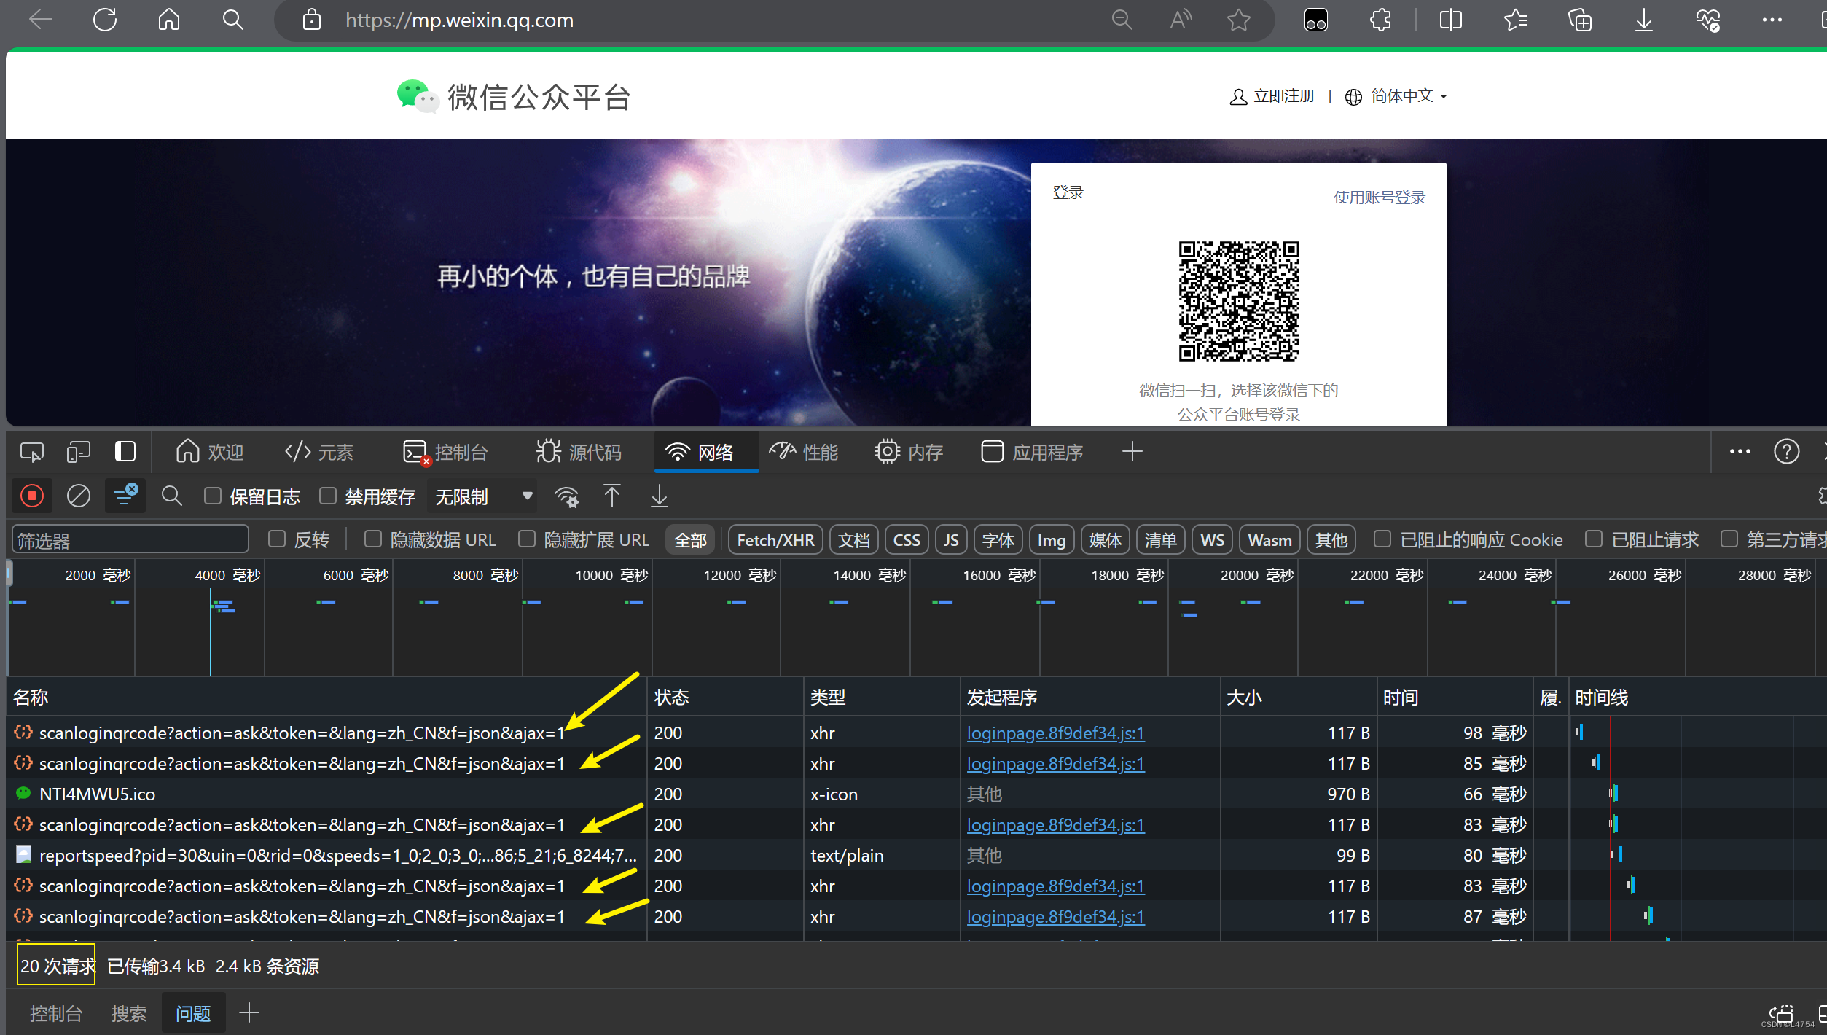Go to browser home page icon
1827x1035 pixels.
(x=169, y=20)
